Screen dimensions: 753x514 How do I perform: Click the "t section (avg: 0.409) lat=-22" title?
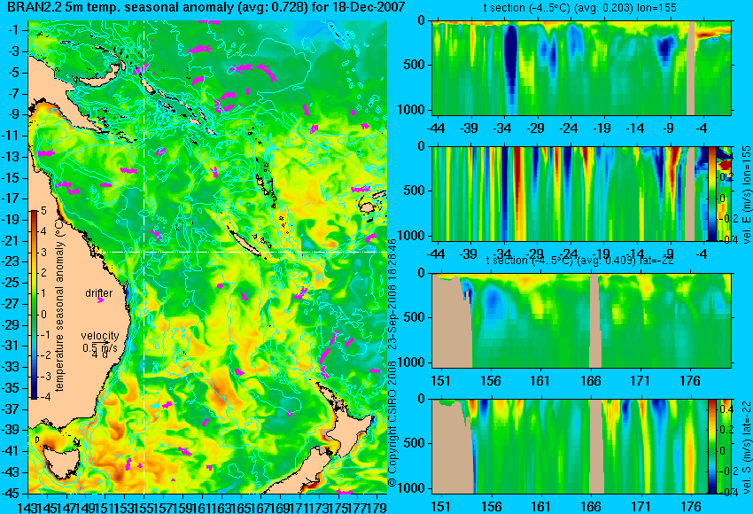pos(579,260)
